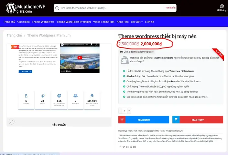Share product via Facebook icon
The height and width of the screenshot is (155, 228).
[120, 147]
